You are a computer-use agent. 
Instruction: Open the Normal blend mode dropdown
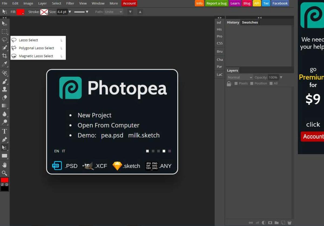(239, 77)
